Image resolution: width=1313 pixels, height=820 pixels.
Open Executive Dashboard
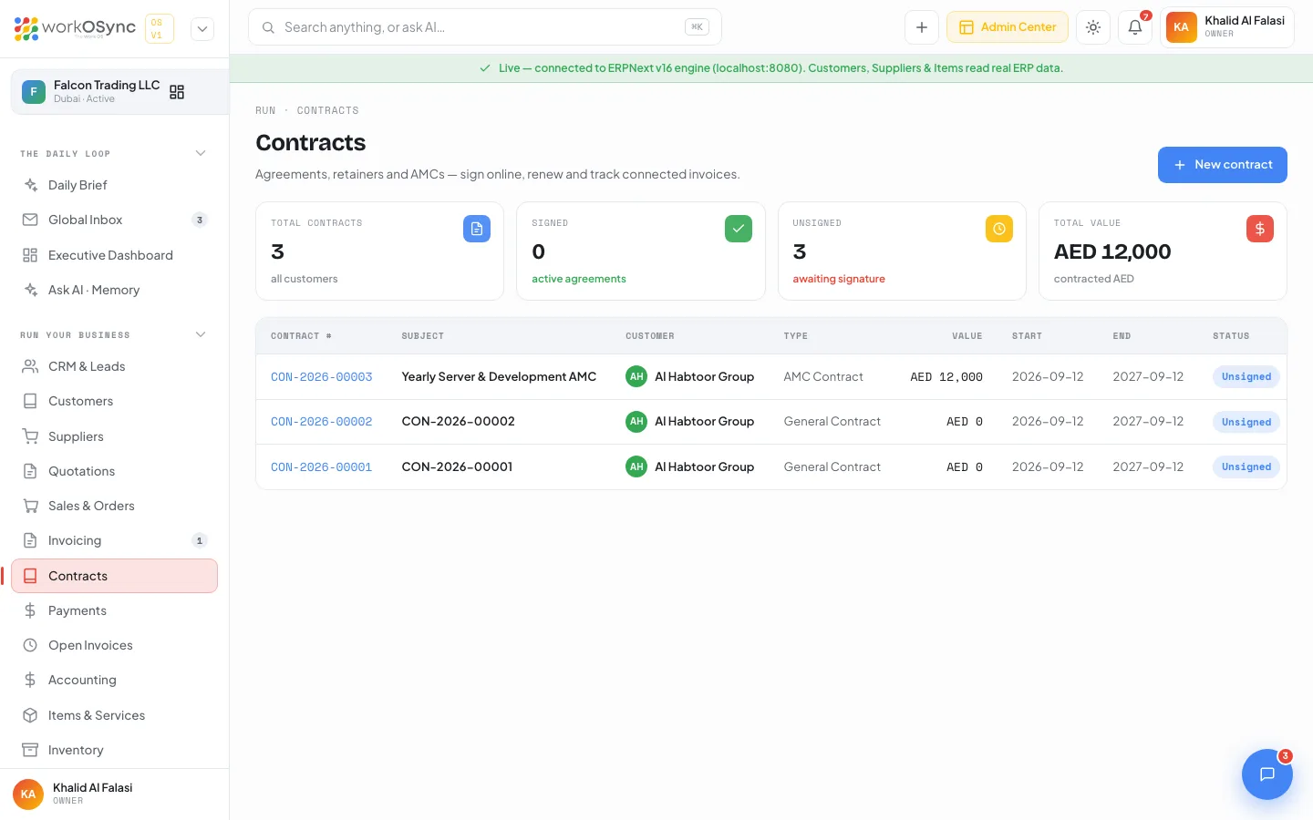tap(115, 255)
